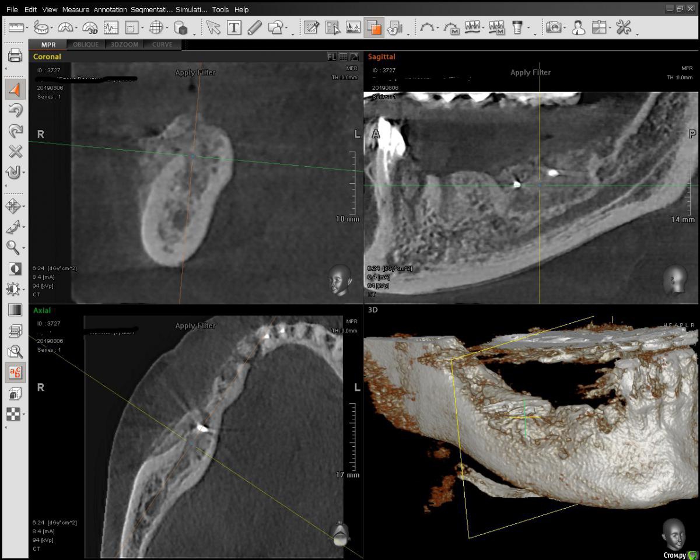Click Apply Filter in the Axial view

tap(195, 325)
